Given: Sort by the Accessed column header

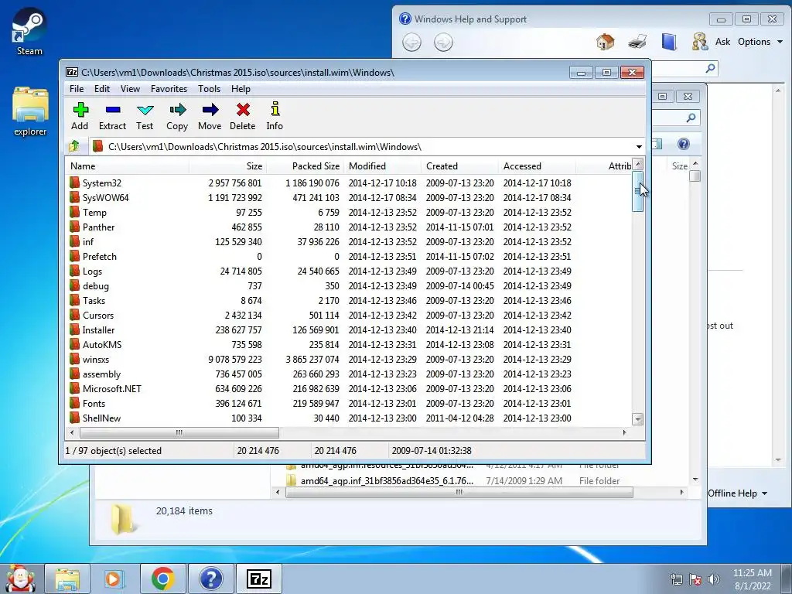Looking at the screenshot, I should [x=537, y=166].
